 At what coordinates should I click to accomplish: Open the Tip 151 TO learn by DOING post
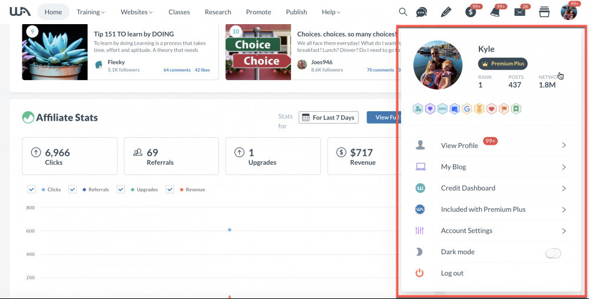pyautogui.click(x=134, y=34)
